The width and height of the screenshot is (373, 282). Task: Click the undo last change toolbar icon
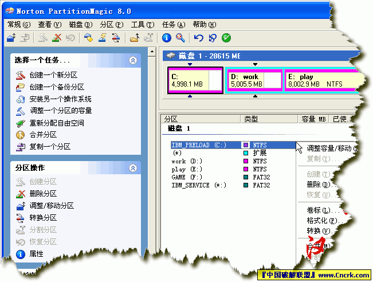click(x=199, y=38)
